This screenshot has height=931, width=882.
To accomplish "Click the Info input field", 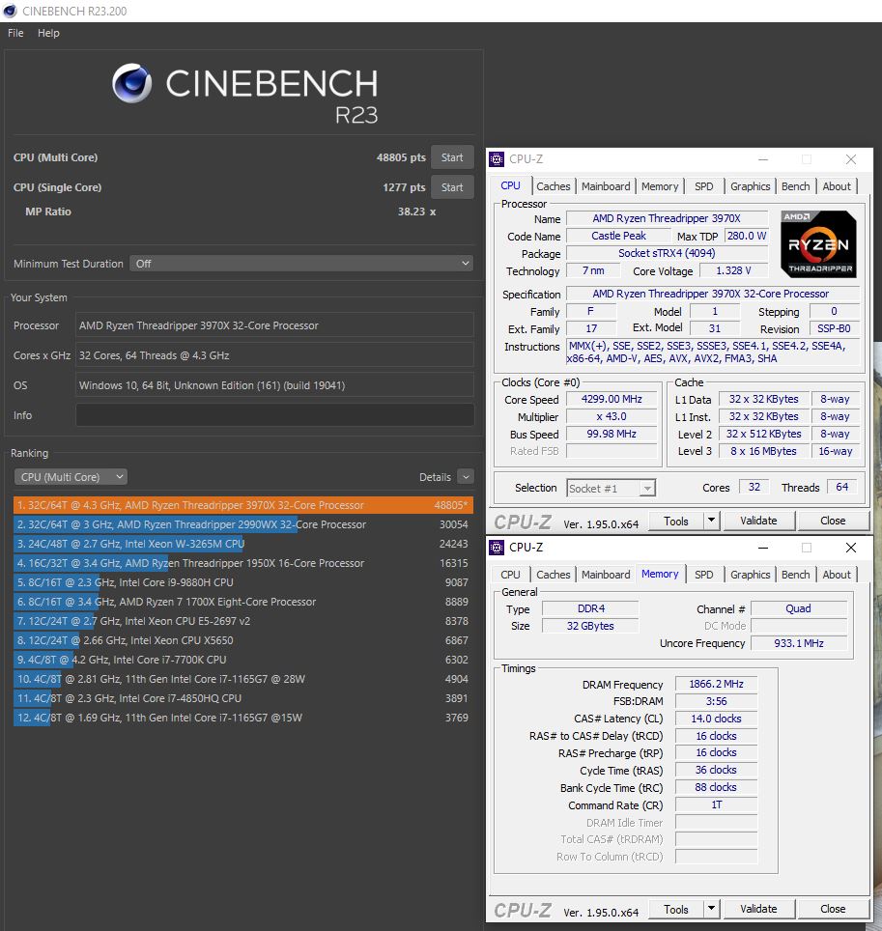I will click(274, 415).
